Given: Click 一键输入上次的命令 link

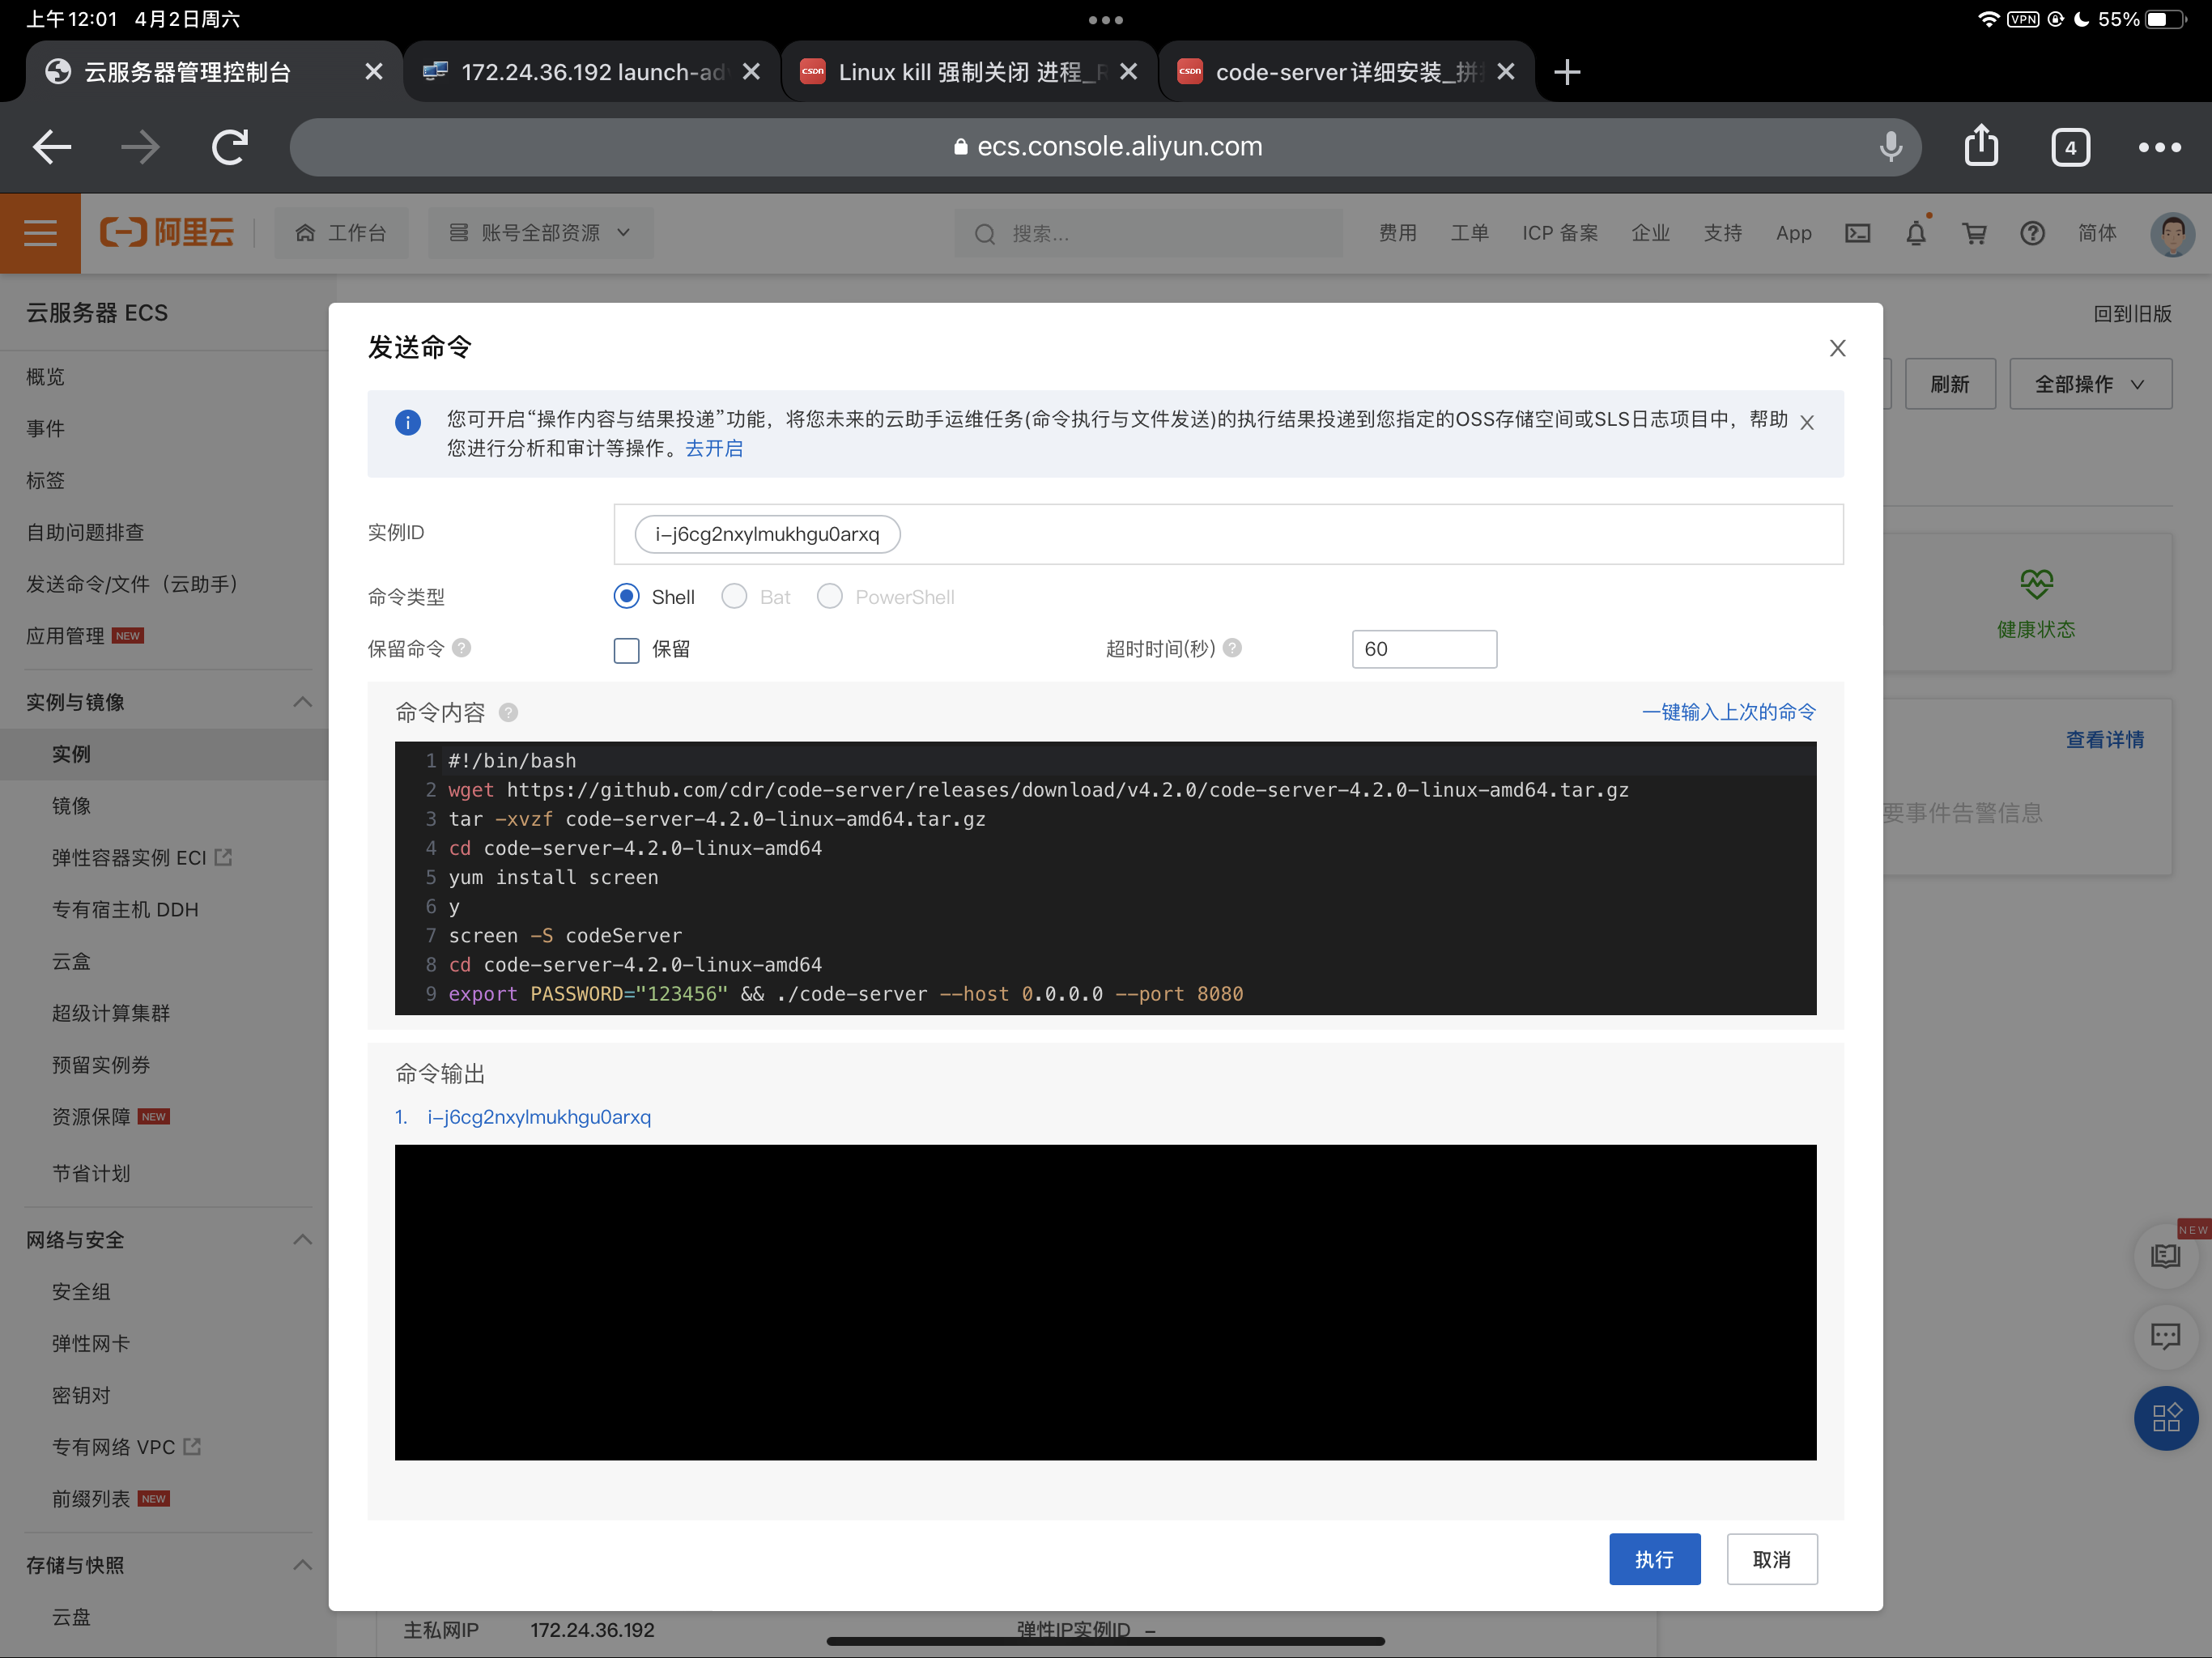Looking at the screenshot, I should pos(1729,711).
